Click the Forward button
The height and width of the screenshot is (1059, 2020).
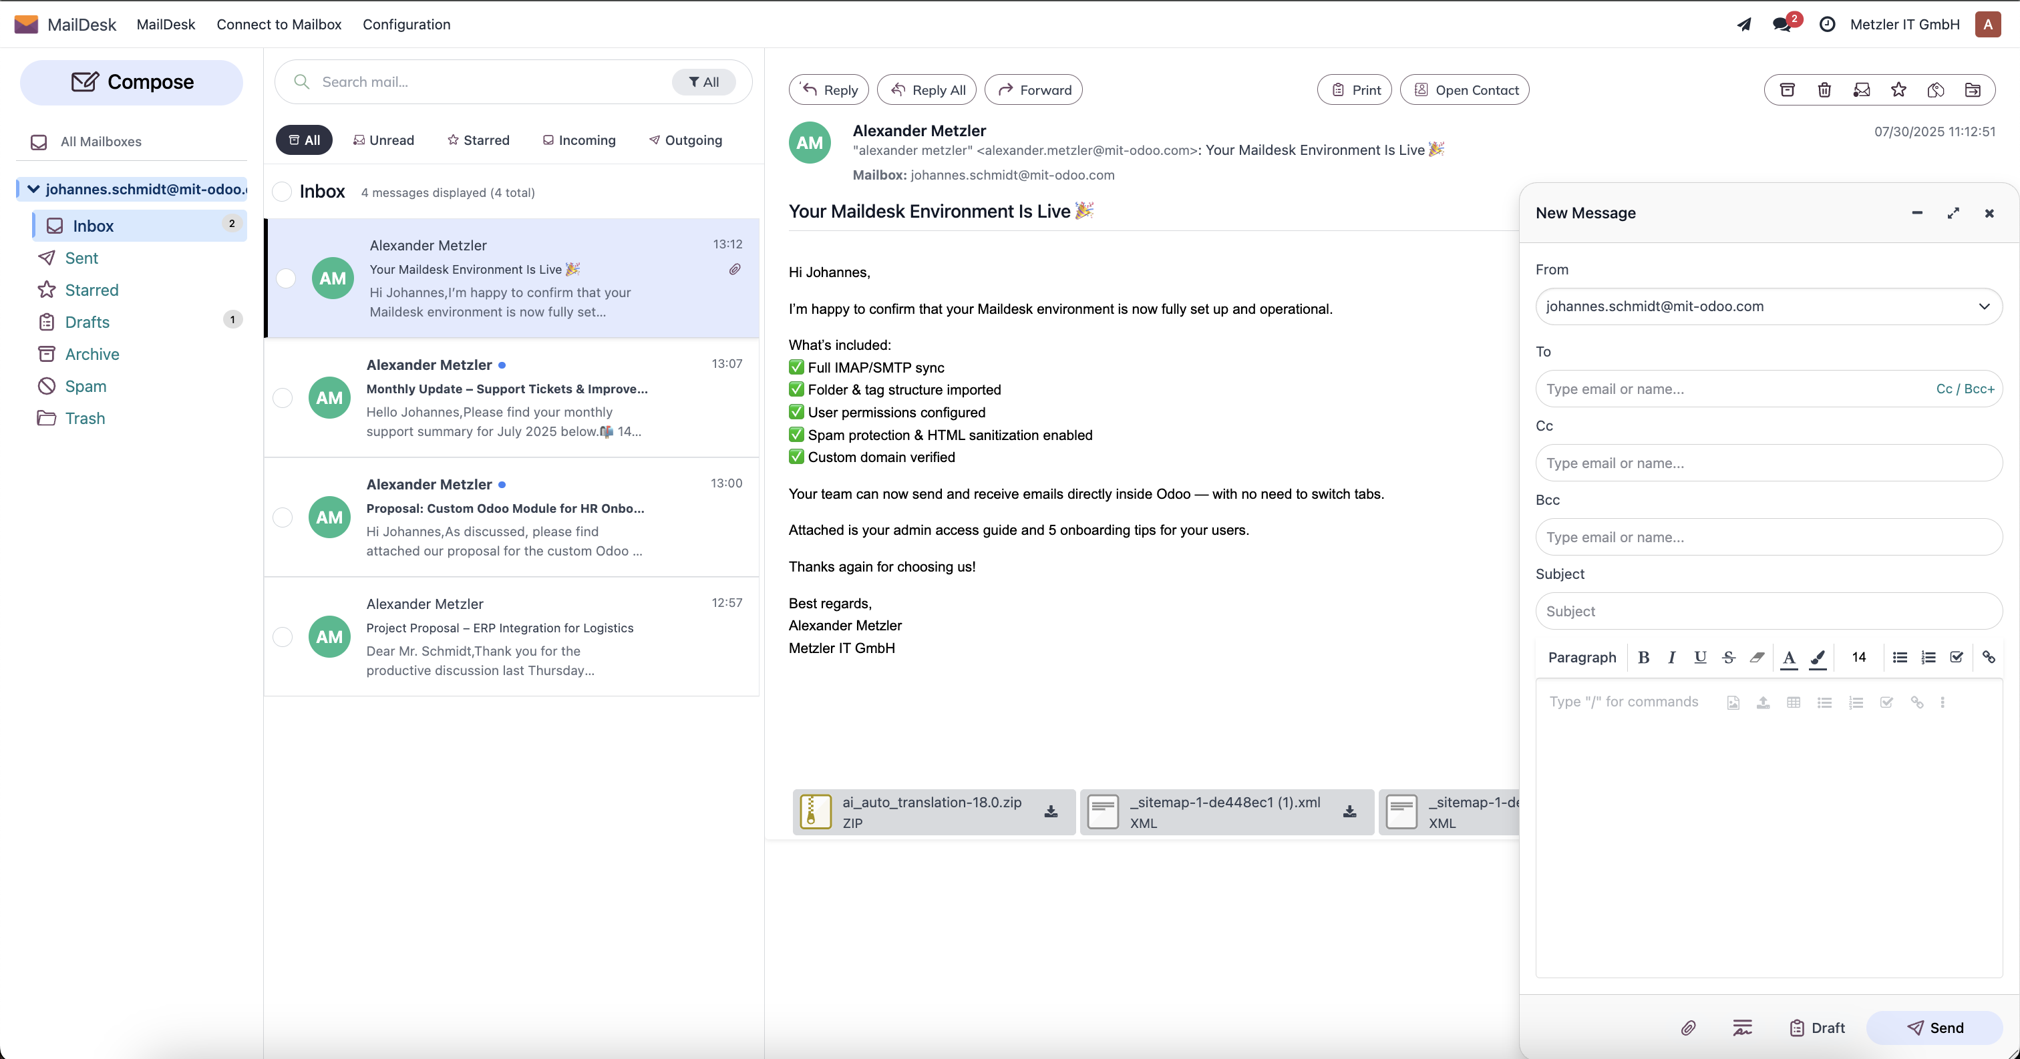[x=1033, y=89]
